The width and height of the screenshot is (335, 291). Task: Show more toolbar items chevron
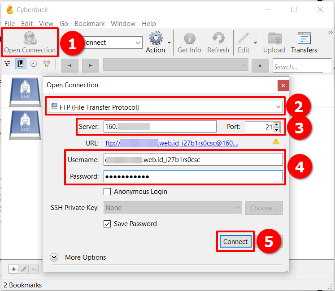(331, 32)
